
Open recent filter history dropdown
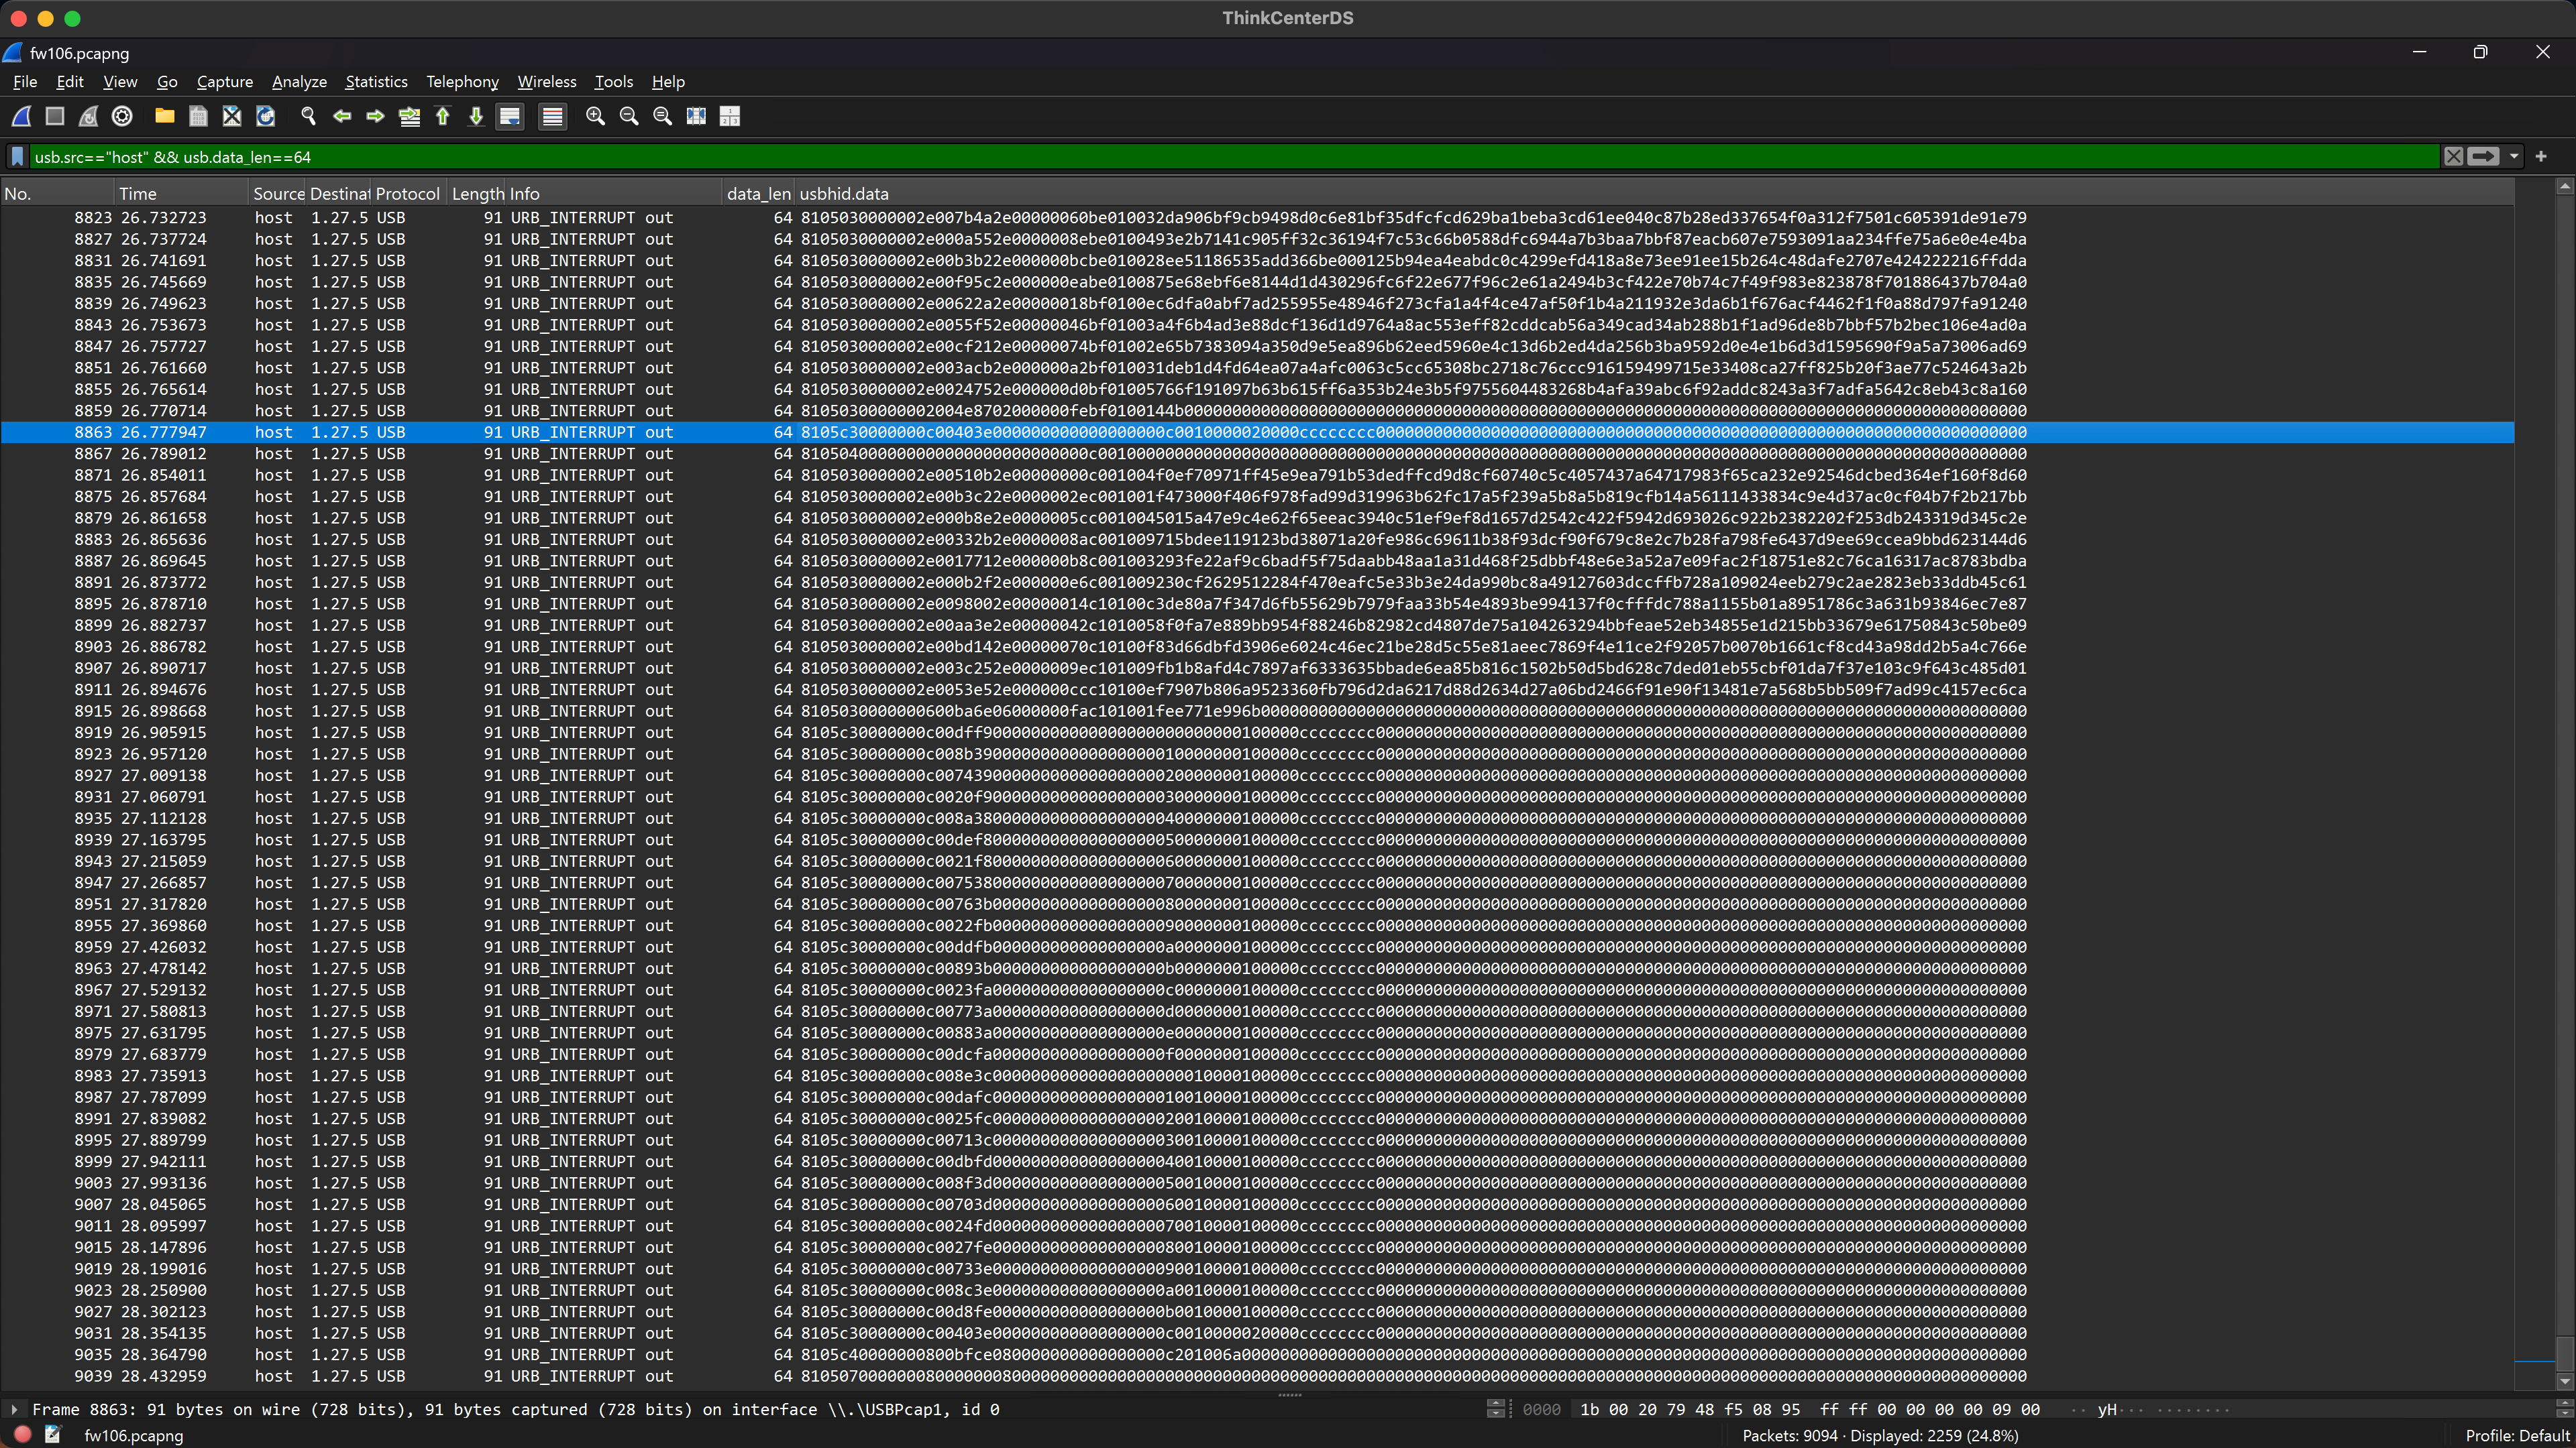click(2514, 156)
